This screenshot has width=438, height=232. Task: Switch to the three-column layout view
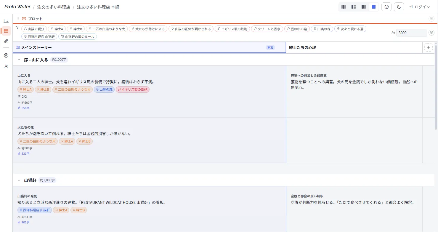[343, 7]
